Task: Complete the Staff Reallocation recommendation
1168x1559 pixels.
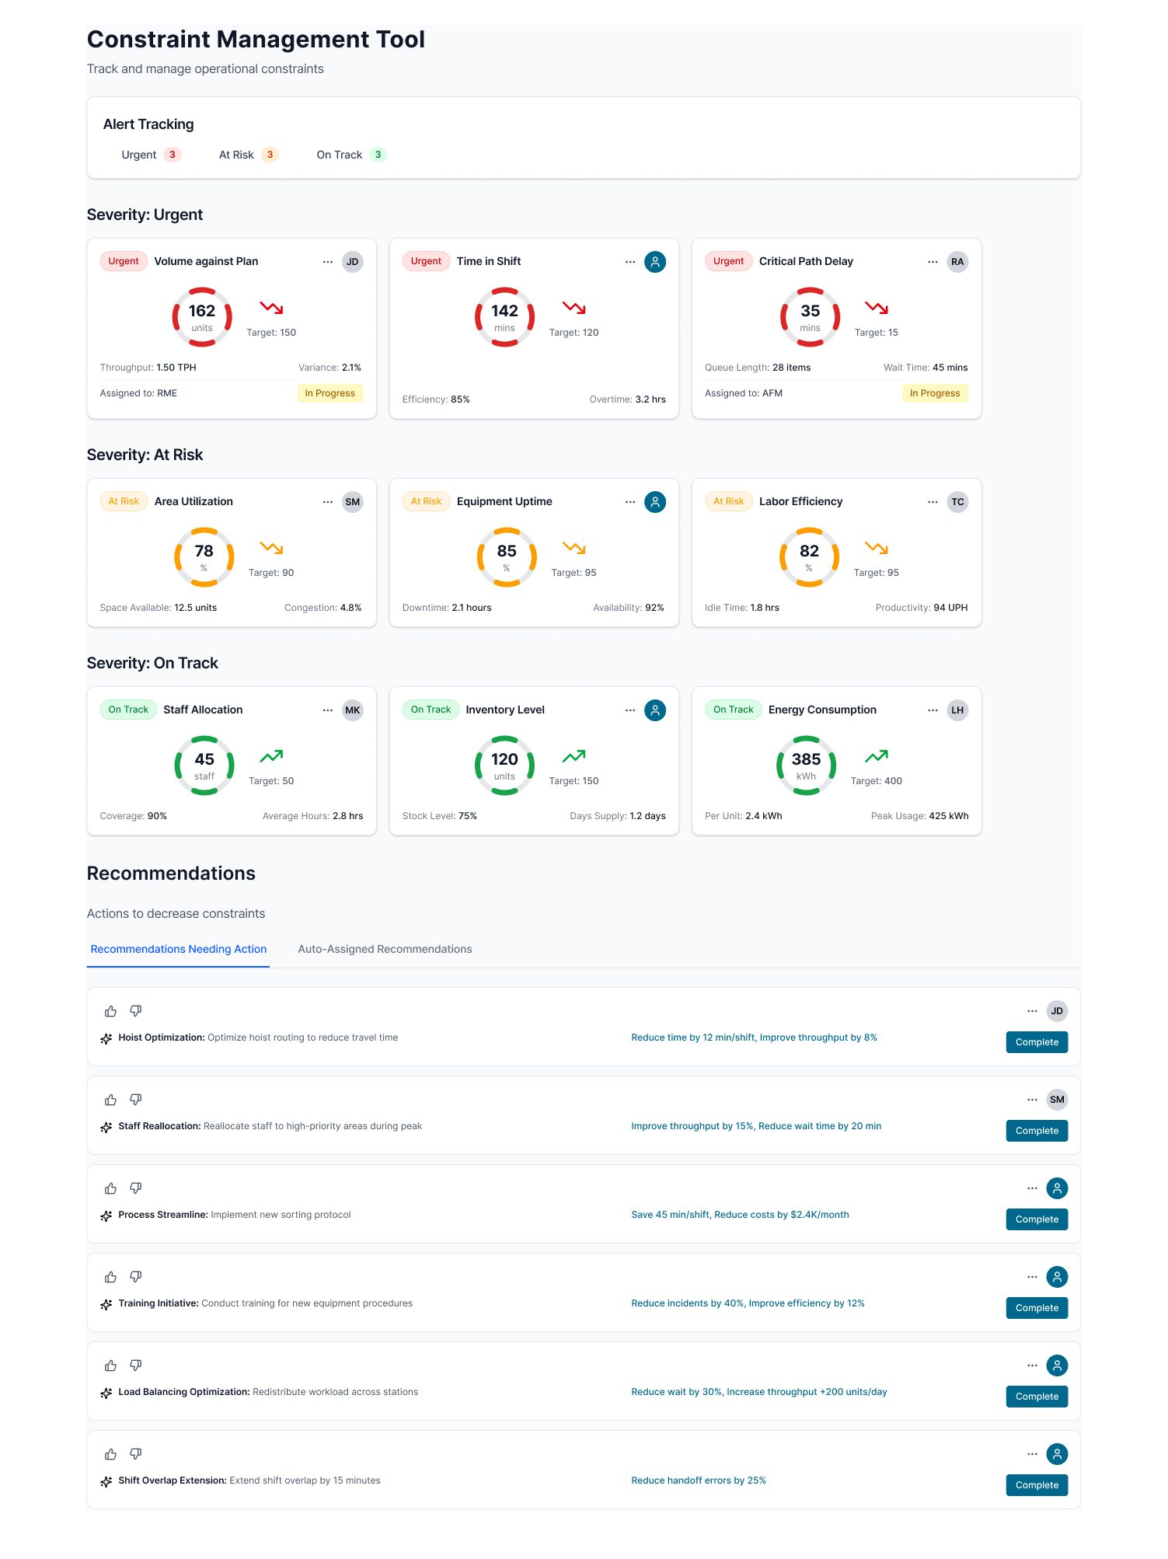Action: 1037,1131
